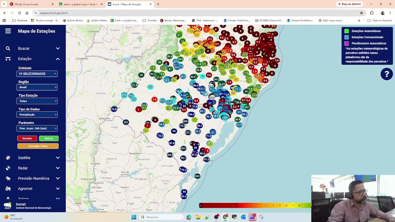Click the station network icon beside Estação
Image resolution: width=395 pixels, height=222 pixels.
[x=8, y=59]
